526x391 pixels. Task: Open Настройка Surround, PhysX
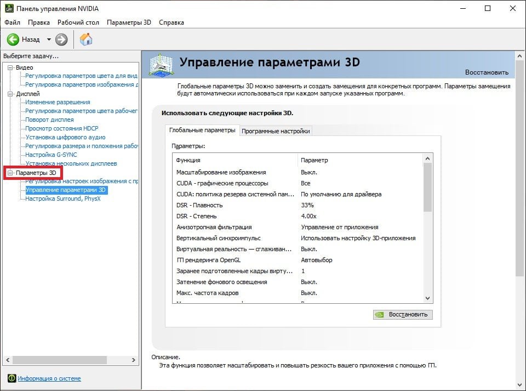click(x=63, y=199)
